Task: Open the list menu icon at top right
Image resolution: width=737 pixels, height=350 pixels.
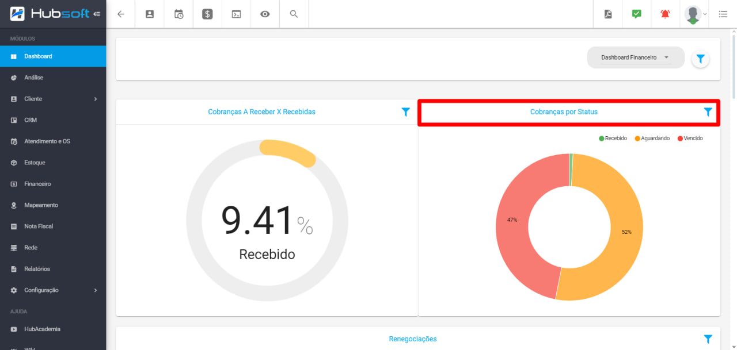Action: 723,14
